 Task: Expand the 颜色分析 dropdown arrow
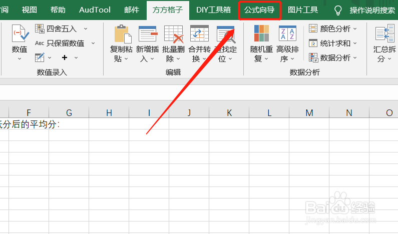355,28
